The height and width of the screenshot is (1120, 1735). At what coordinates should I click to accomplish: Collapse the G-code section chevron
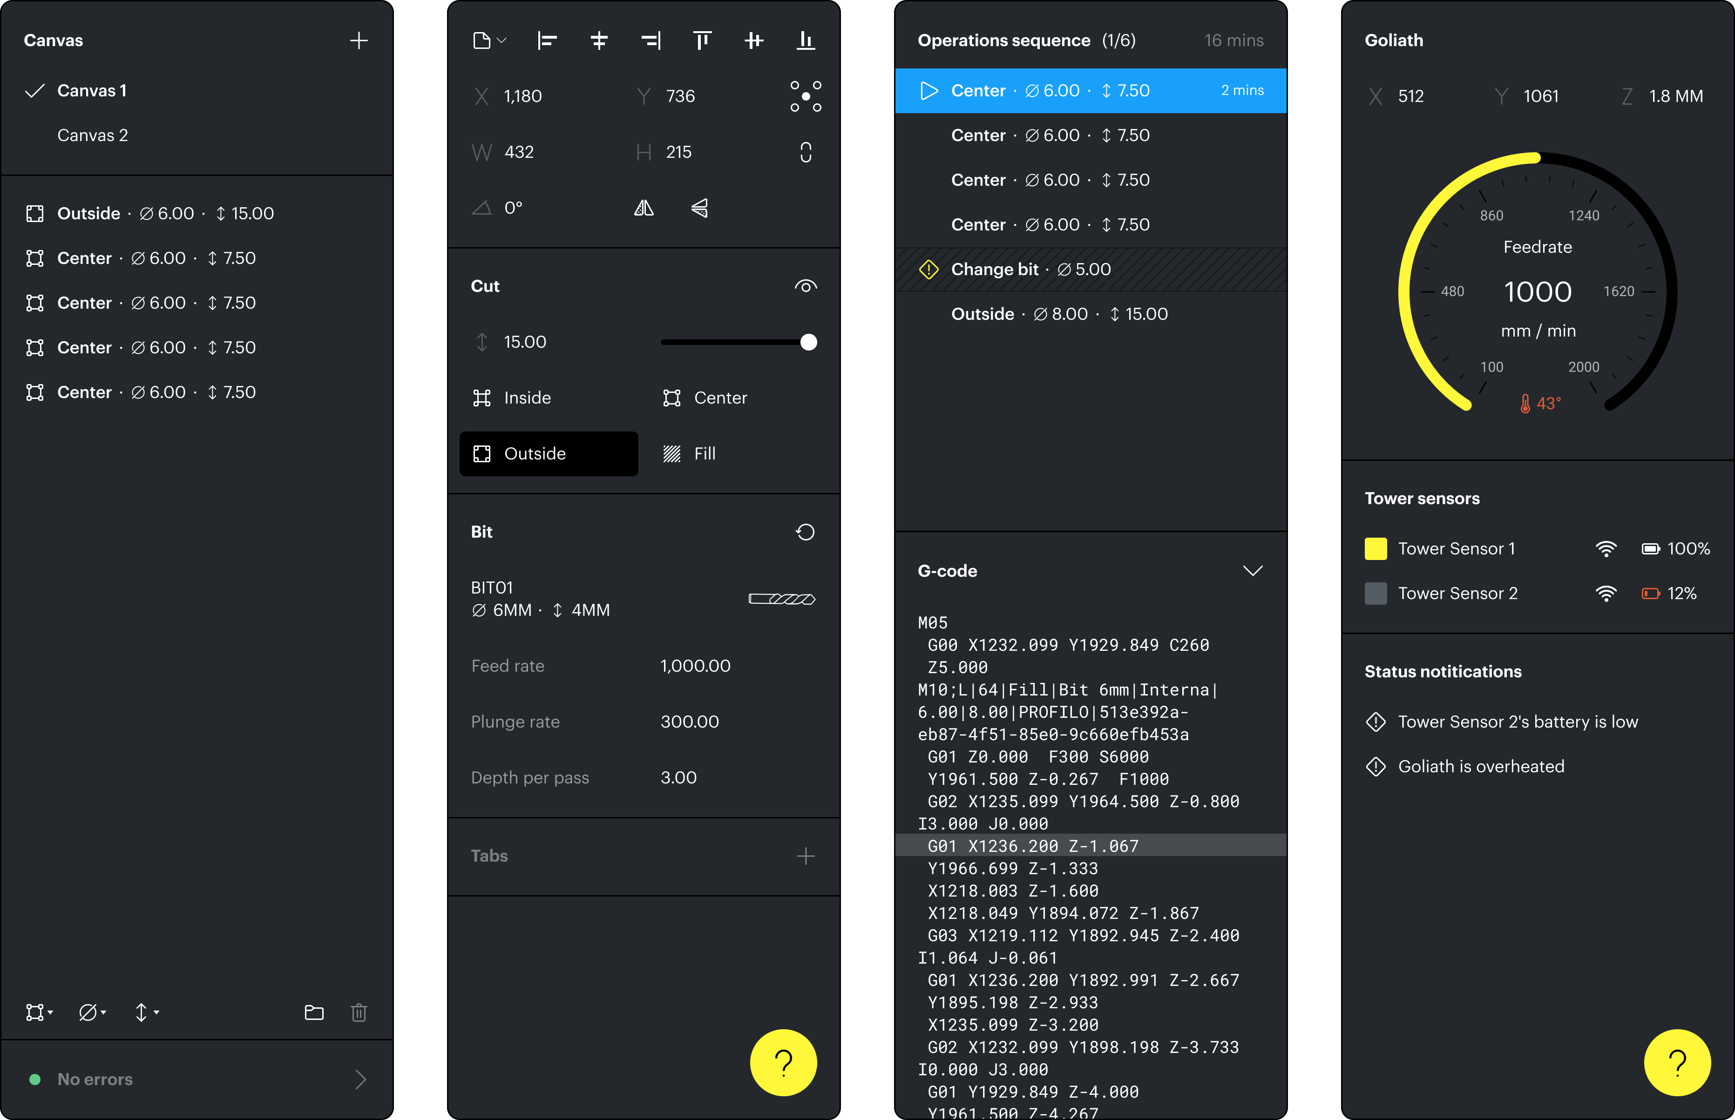point(1252,571)
